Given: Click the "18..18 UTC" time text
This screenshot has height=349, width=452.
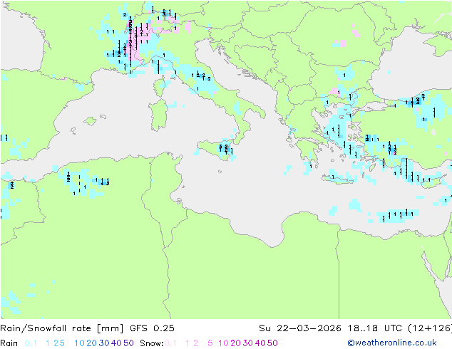Looking at the screenshot, I should coord(375,328).
